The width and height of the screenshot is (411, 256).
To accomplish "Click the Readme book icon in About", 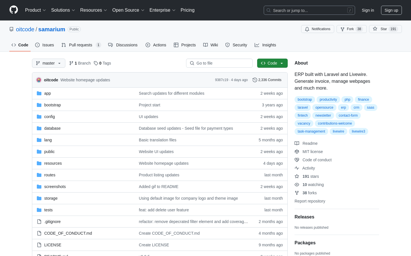I will [x=297, y=143].
